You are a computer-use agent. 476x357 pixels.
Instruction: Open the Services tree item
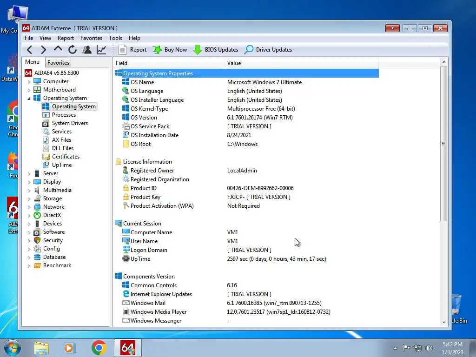62,132
